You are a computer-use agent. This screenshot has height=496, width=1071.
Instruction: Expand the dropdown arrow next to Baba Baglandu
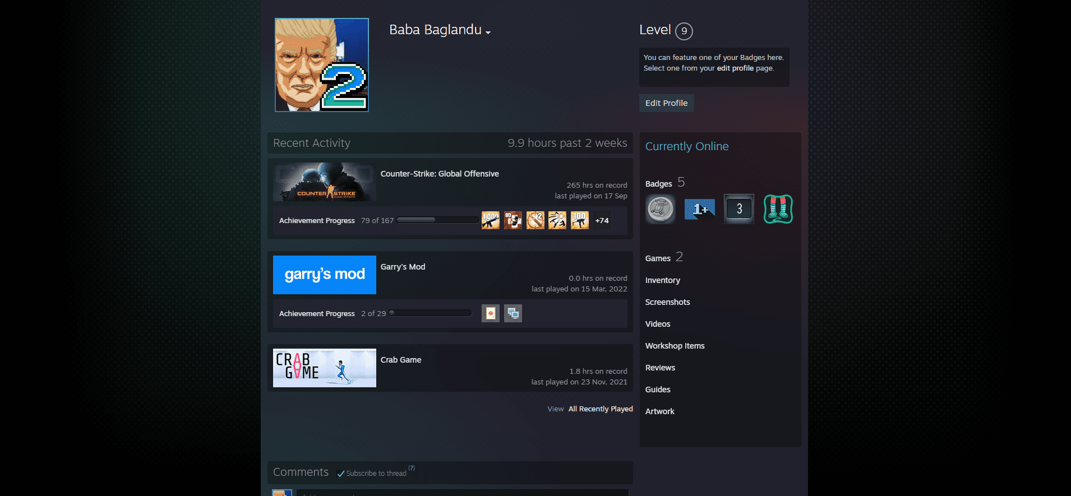tap(488, 33)
